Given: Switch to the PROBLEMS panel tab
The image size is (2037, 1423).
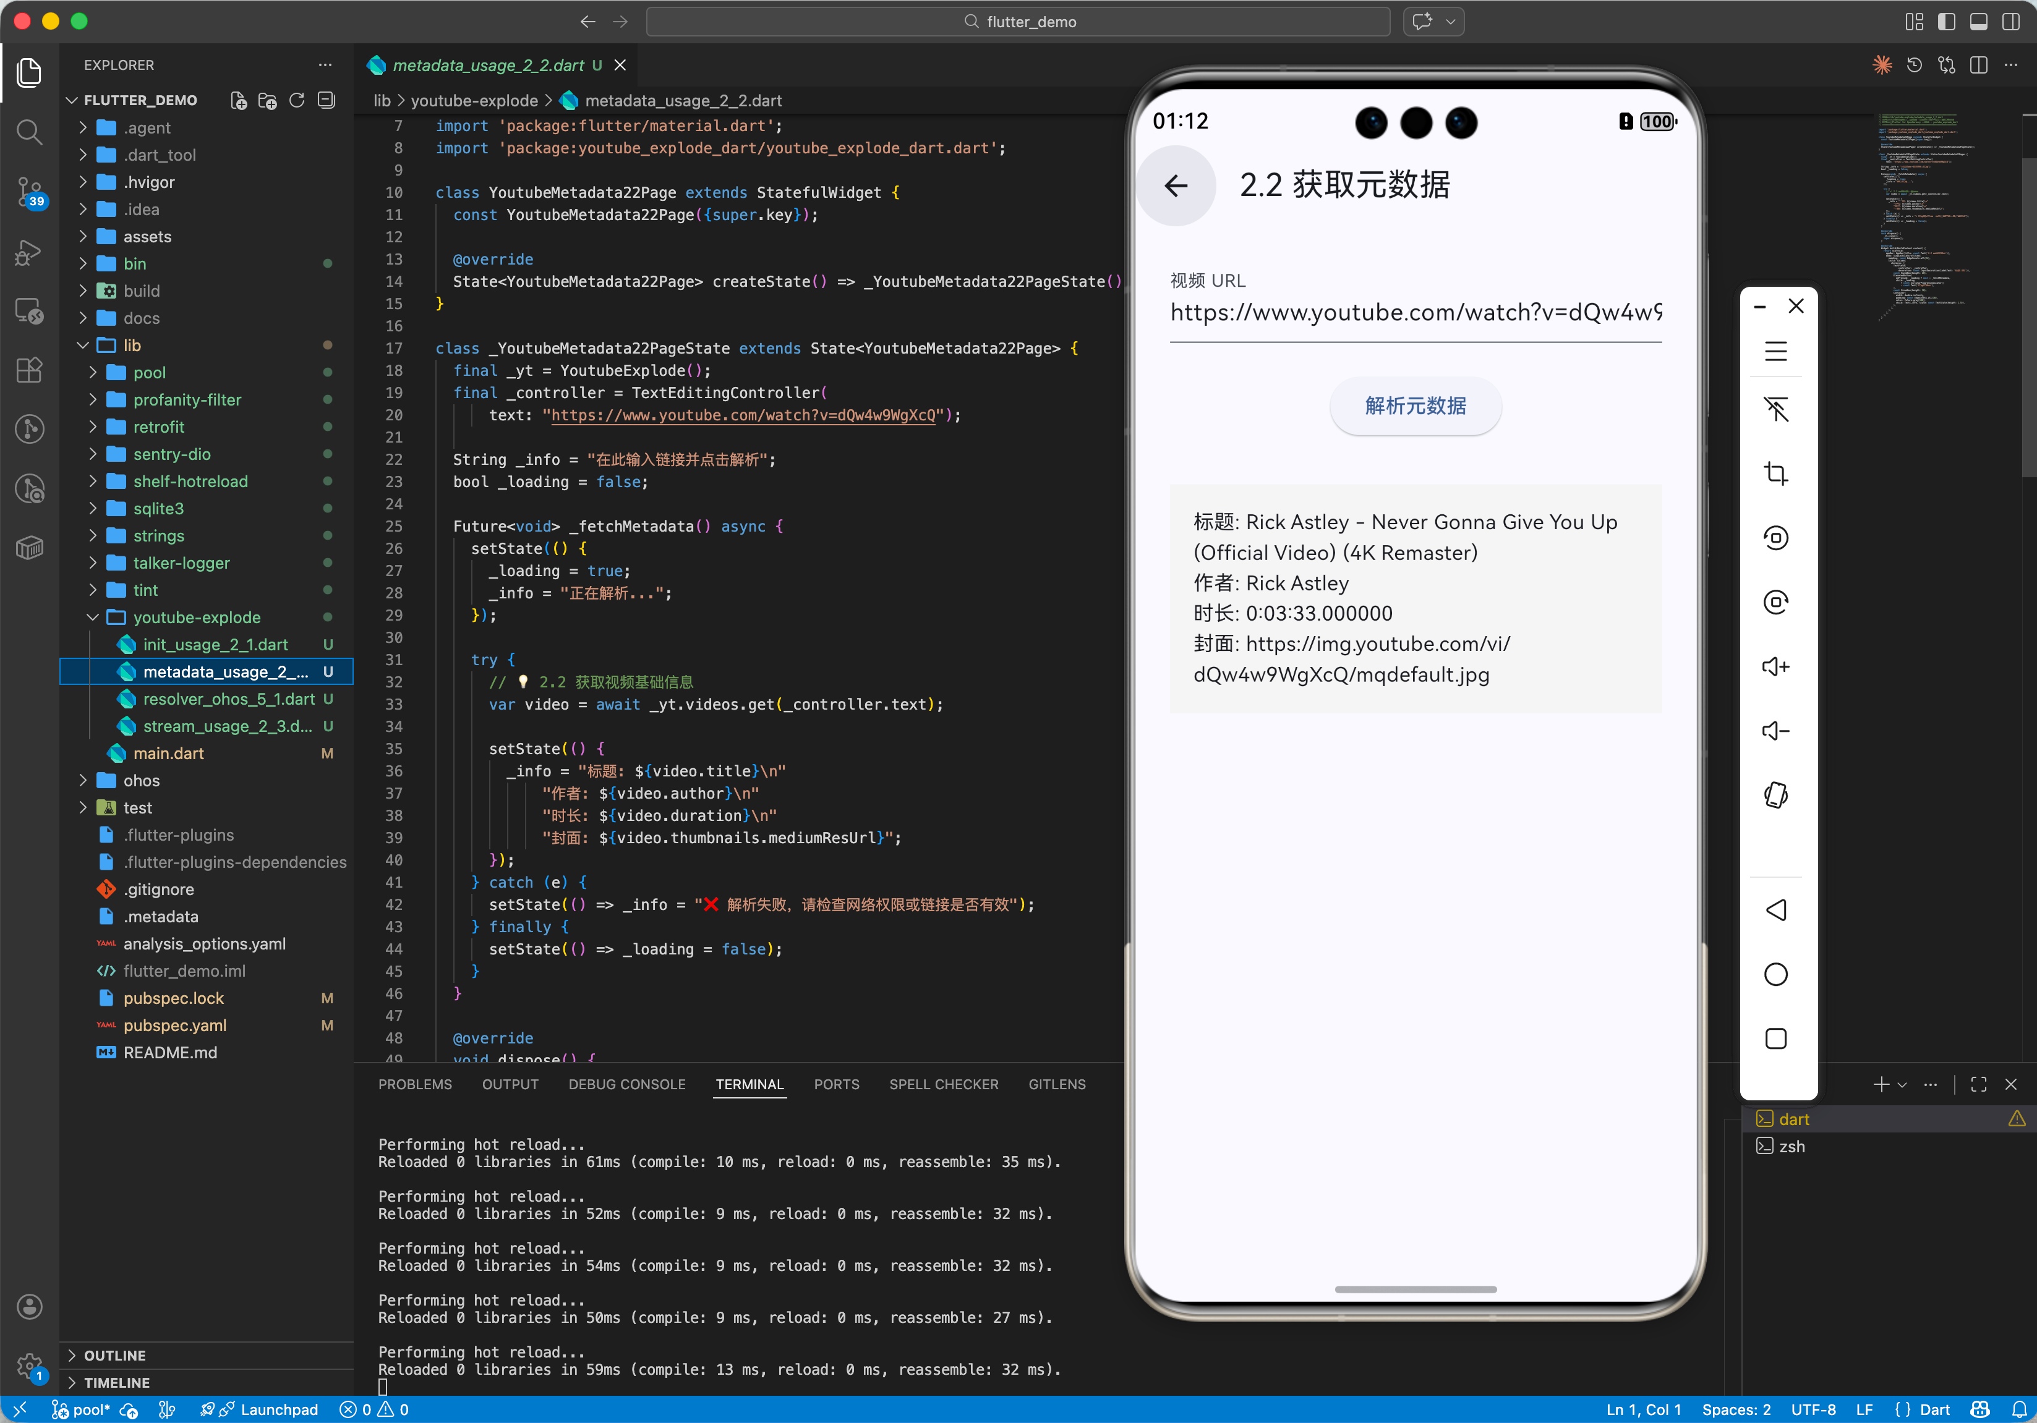Looking at the screenshot, I should click(x=414, y=1084).
